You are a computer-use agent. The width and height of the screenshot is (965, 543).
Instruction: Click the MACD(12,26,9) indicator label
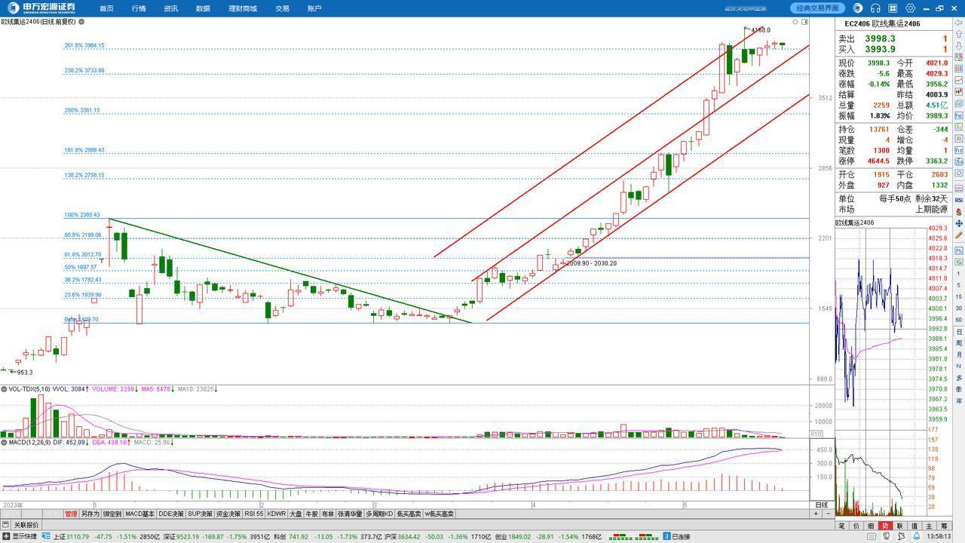click(x=28, y=443)
